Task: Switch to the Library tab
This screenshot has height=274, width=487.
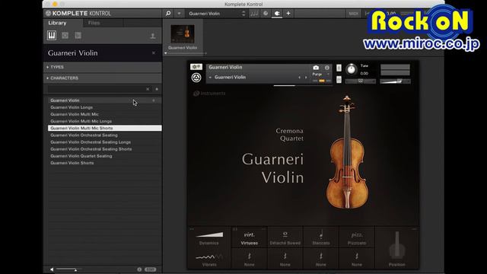Action: (57, 23)
